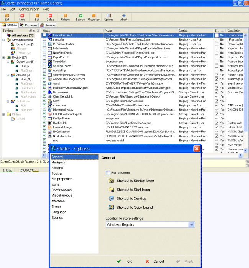Click the About toolbar icon
The image size is (249, 268).
(x=124, y=16)
